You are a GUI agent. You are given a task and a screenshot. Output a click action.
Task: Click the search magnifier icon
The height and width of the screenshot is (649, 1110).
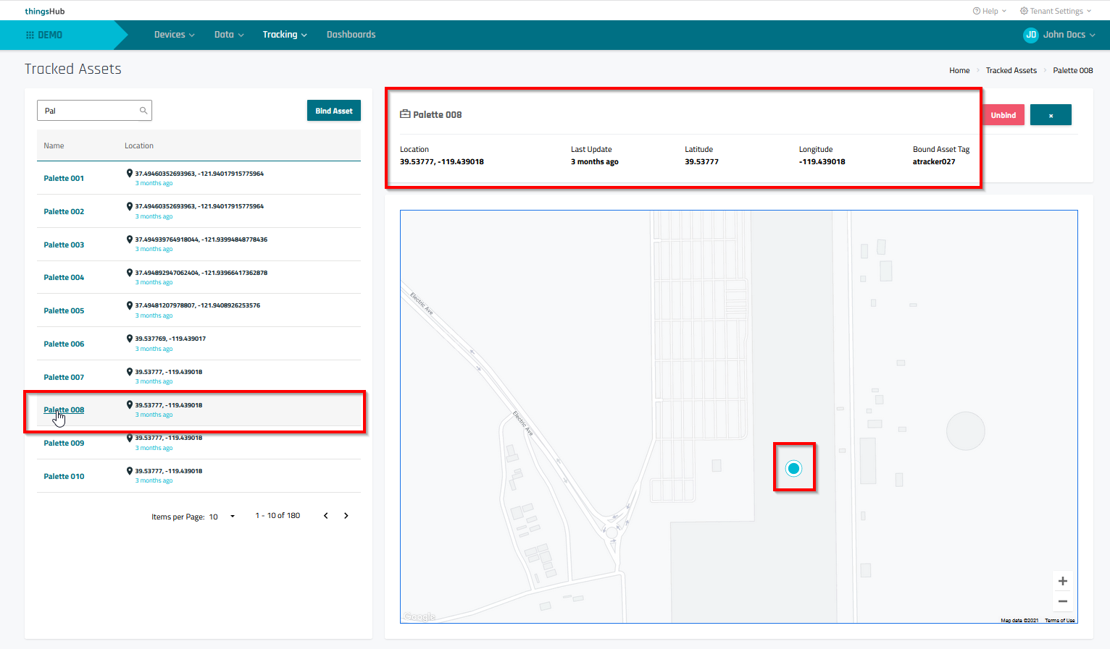143,111
